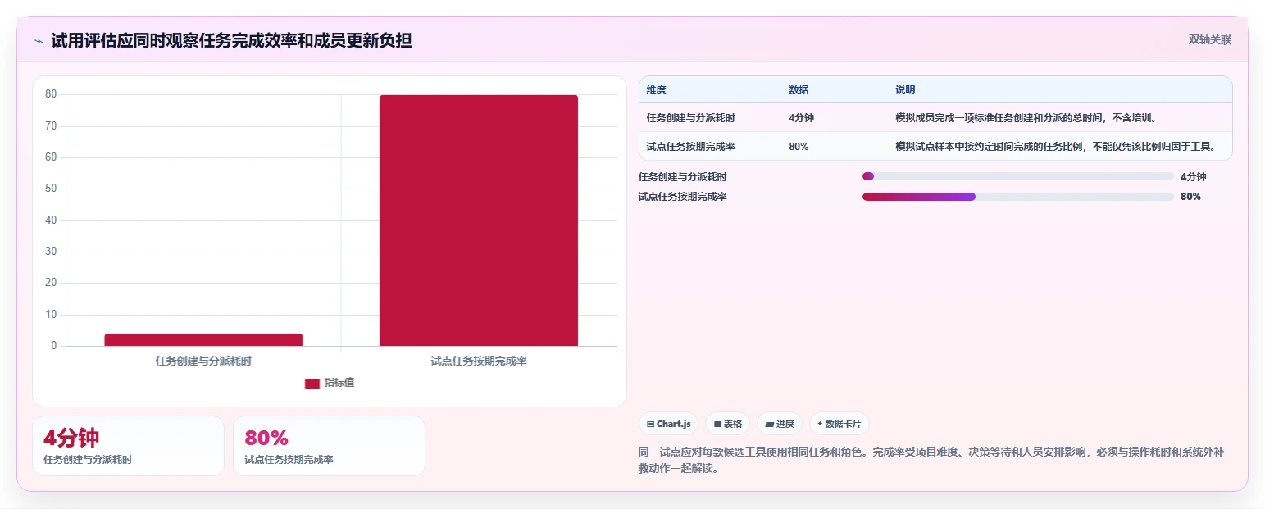Click the y-axis label 80
This screenshot has height=509, width=1265.
pos(51,94)
